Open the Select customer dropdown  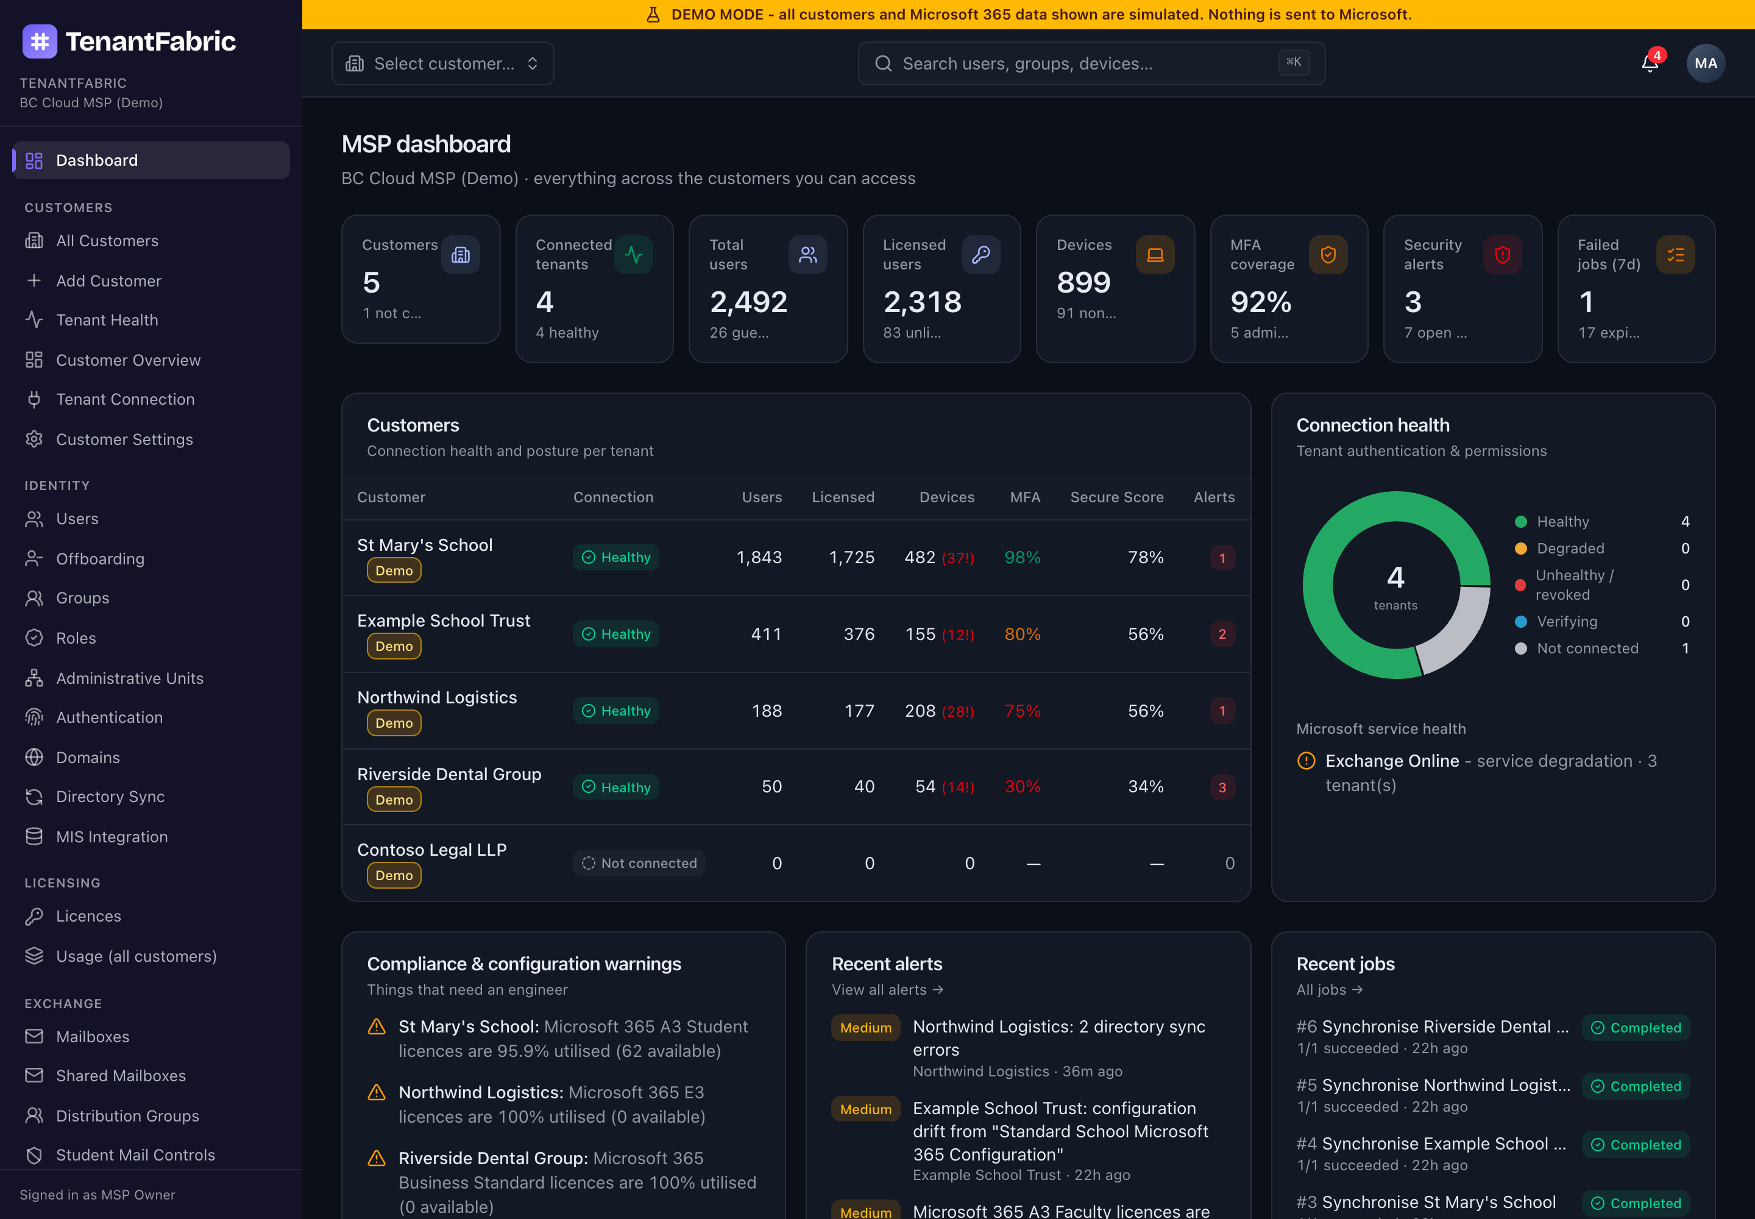(x=443, y=63)
